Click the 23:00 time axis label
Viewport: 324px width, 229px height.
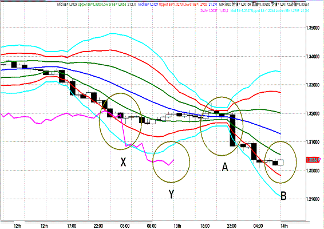click(232, 226)
